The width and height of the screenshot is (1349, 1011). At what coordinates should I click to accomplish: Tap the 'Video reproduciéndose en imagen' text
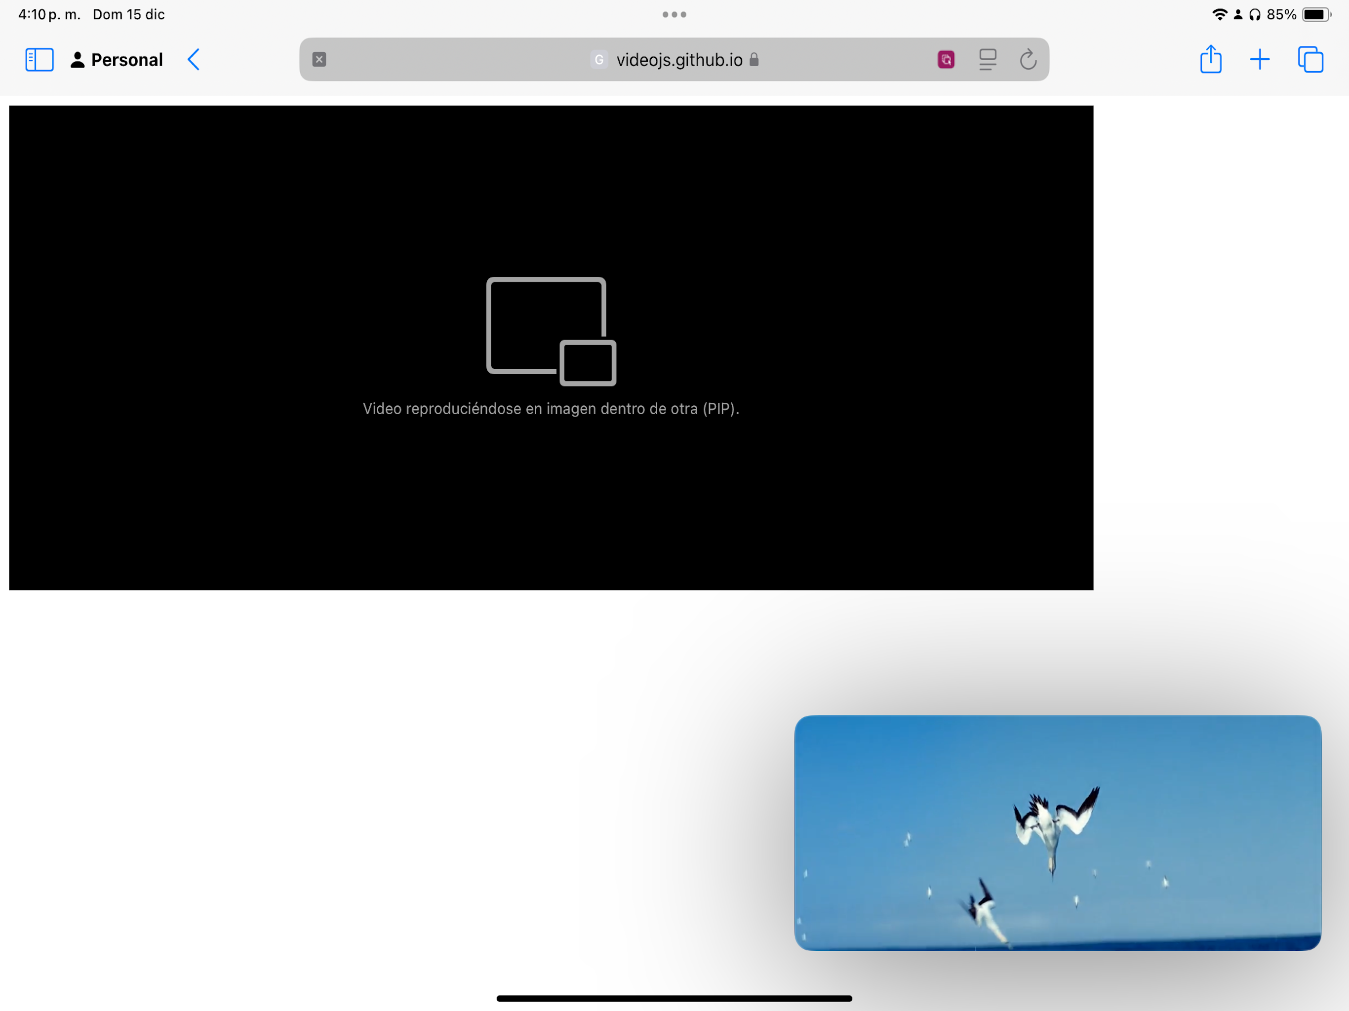point(551,409)
